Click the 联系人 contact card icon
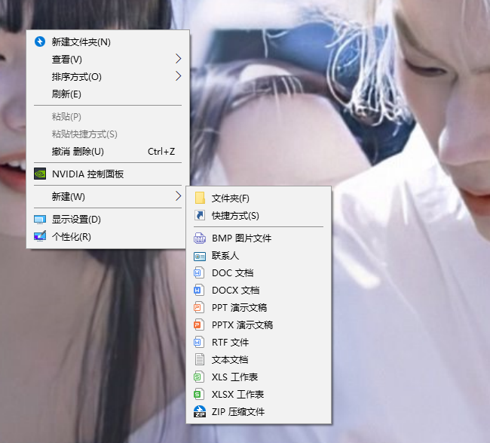Viewport: 490px width, 443px height. pos(200,256)
